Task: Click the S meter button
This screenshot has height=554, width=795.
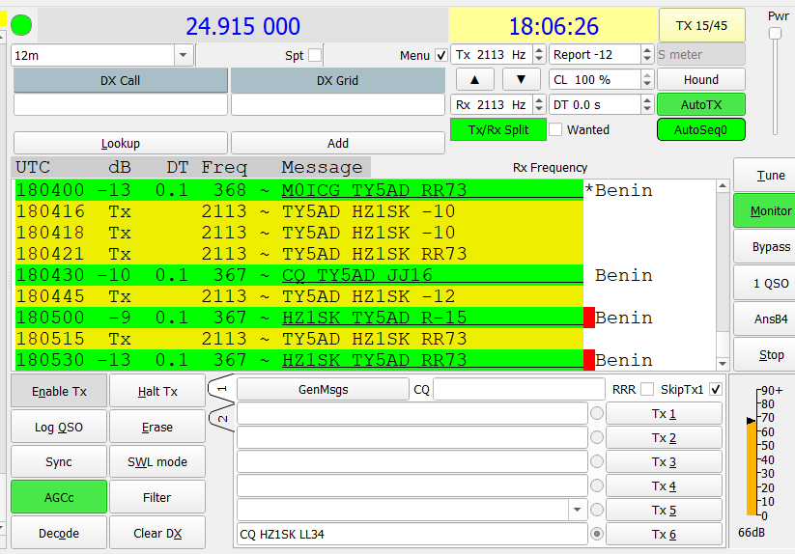Action: click(x=701, y=54)
